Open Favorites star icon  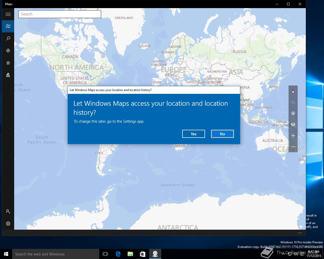[8, 63]
